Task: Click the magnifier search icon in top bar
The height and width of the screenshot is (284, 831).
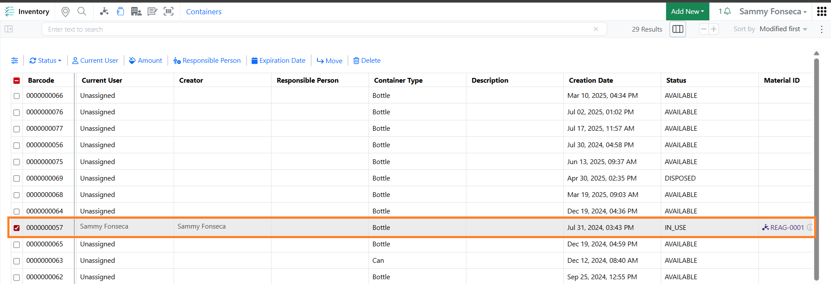Action: click(82, 11)
